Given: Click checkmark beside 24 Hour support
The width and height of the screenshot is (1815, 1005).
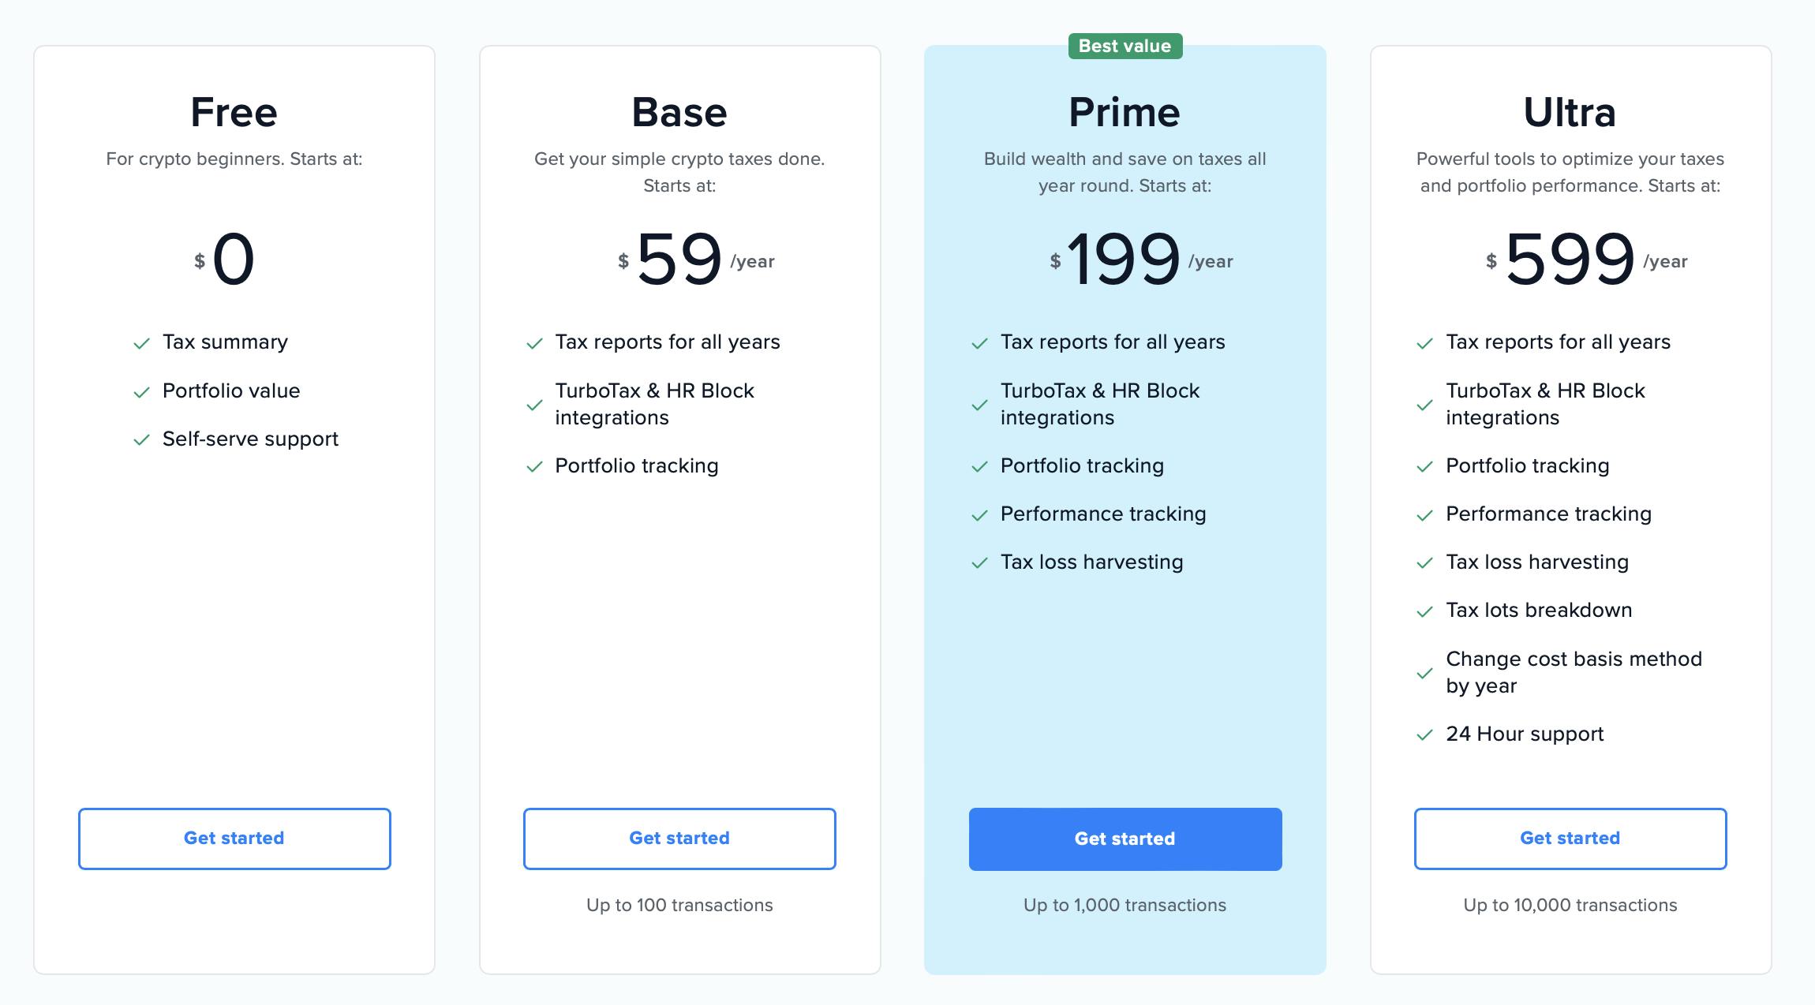Looking at the screenshot, I should click(x=1424, y=735).
